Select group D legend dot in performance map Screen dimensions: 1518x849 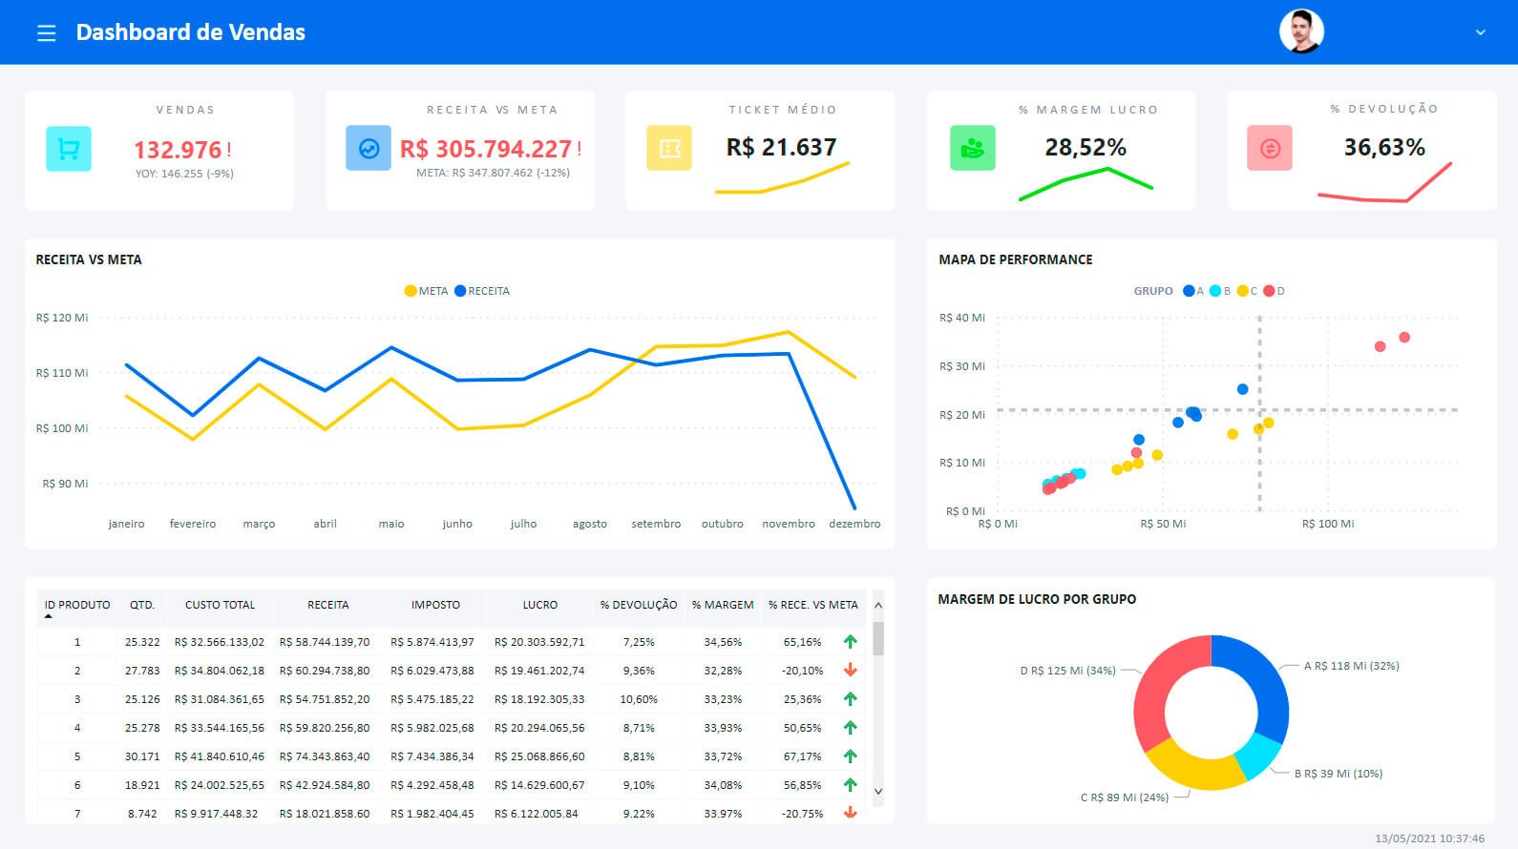pos(1269,291)
